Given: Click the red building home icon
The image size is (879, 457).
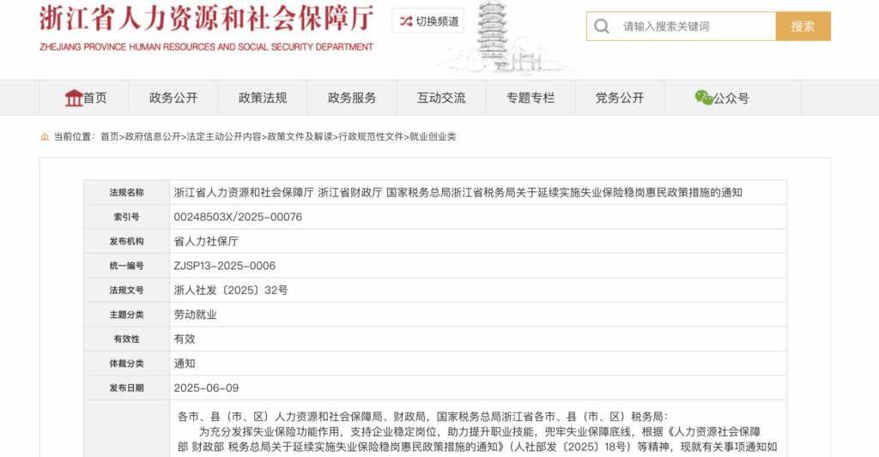Looking at the screenshot, I should [x=74, y=98].
